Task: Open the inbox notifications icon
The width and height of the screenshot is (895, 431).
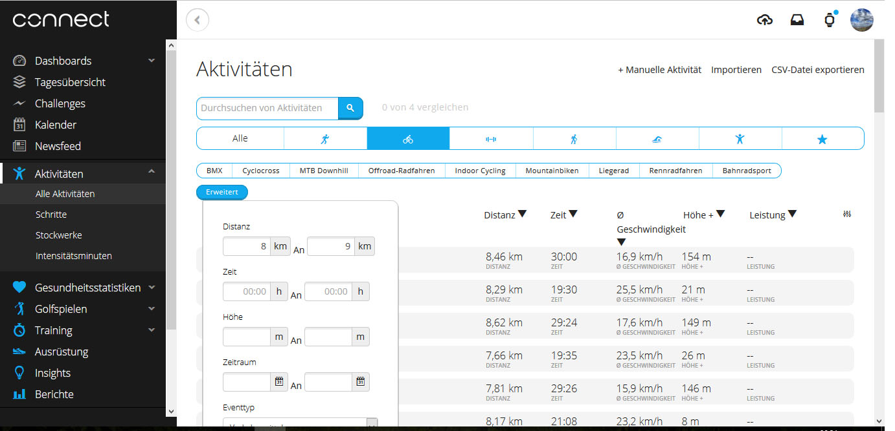Action: point(797,20)
